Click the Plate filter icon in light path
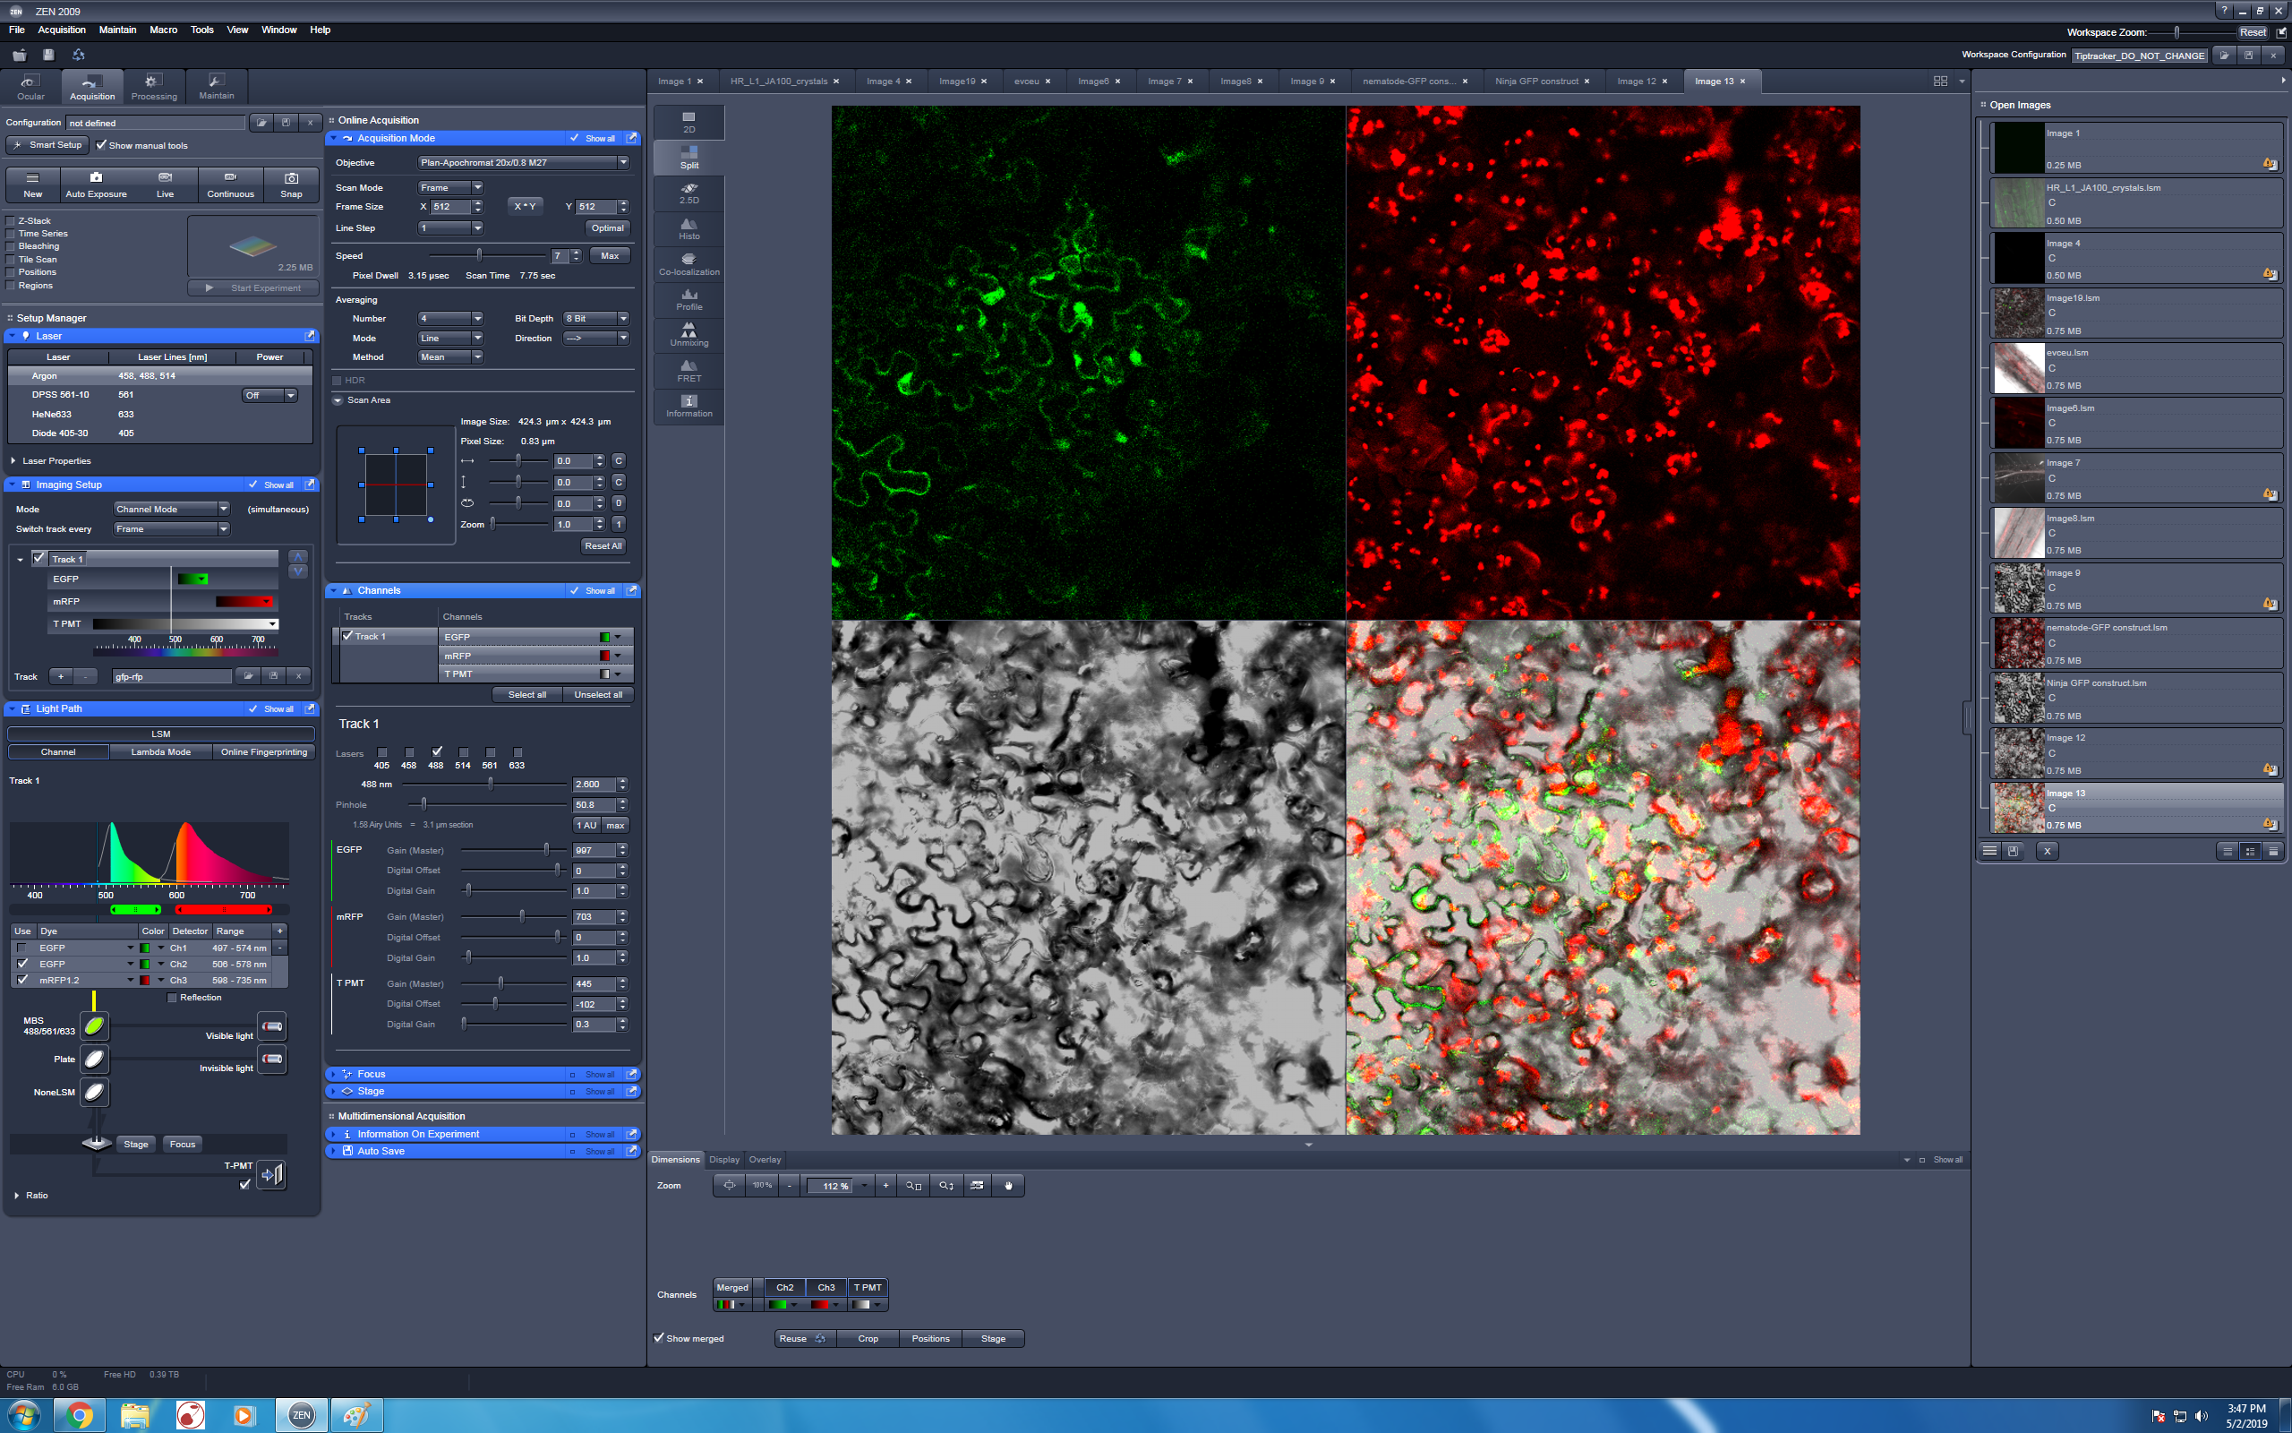The width and height of the screenshot is (2292, 1433). coord(94,1059)
